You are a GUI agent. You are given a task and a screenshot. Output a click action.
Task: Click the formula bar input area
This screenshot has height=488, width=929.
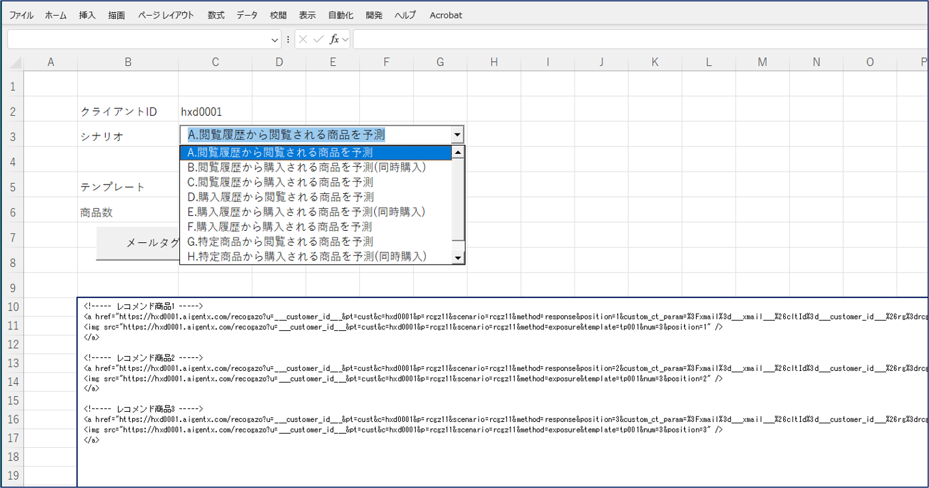point(641,39)
